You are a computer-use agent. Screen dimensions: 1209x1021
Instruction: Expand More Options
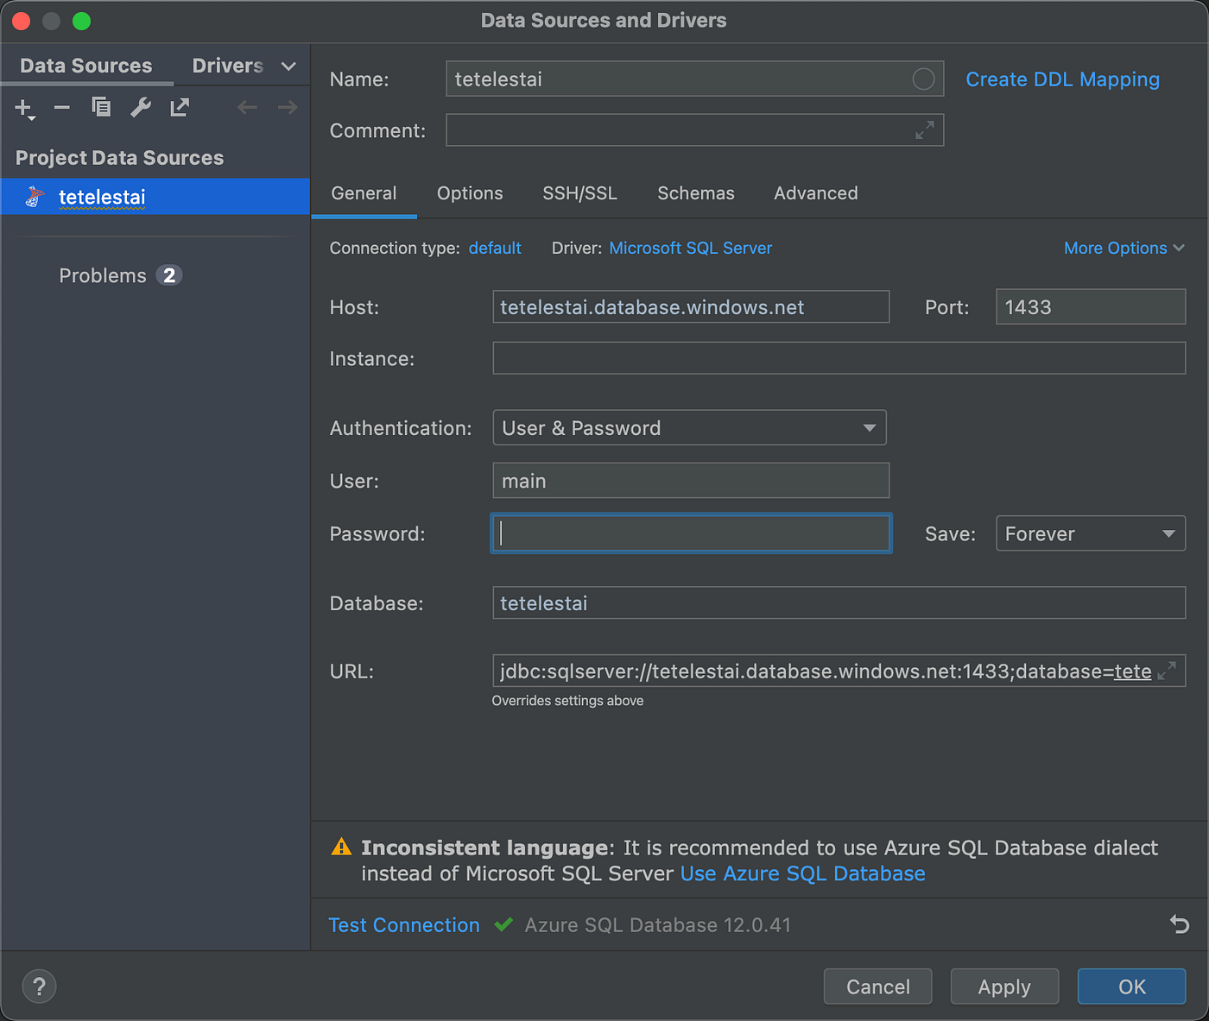coord(1124,248)
